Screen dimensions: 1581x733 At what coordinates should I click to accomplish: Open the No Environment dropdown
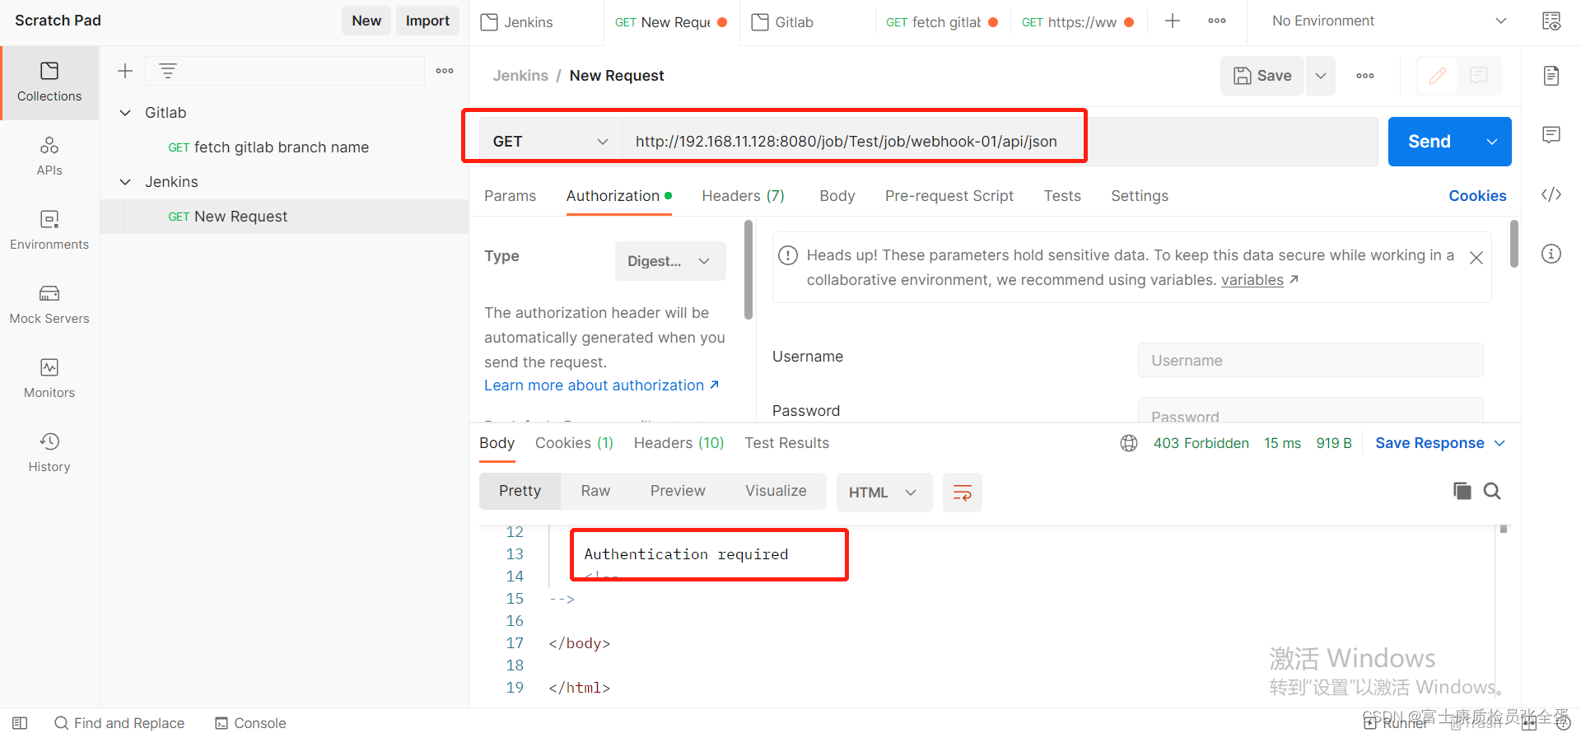1388,21
